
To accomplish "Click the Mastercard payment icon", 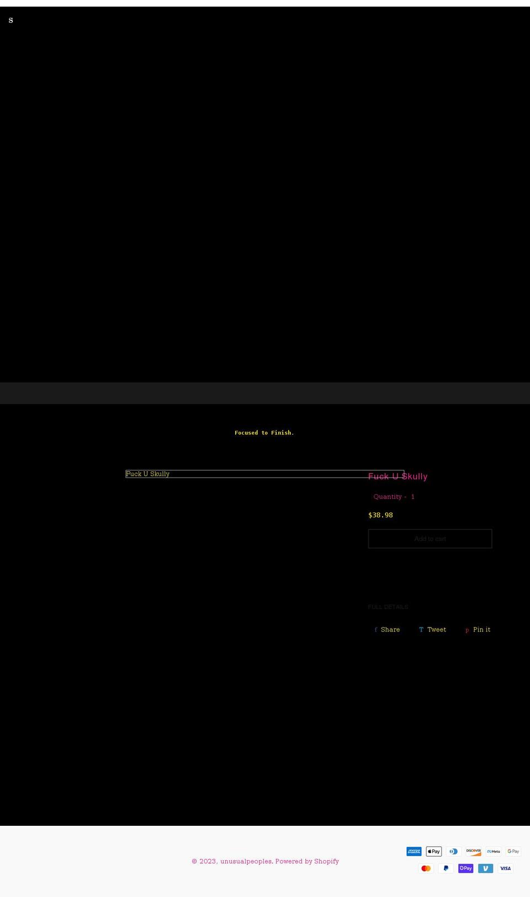I will click(x=426, y=868).
